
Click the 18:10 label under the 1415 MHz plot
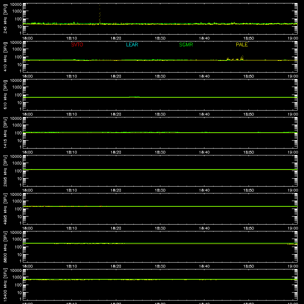(x=71, y=152)
